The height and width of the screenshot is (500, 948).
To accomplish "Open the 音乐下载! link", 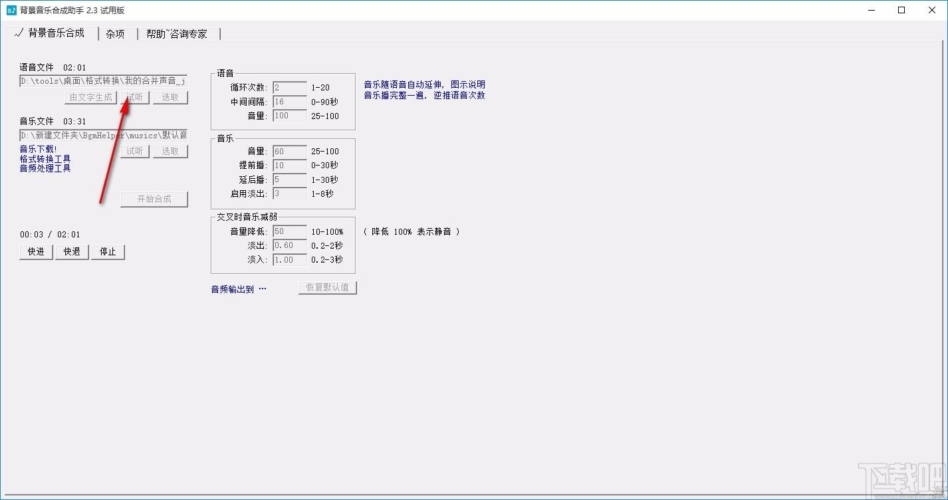I will point(39,149).
